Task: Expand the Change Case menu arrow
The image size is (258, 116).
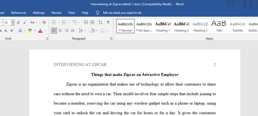Action: pyautogui.click(x=37, y=22)
